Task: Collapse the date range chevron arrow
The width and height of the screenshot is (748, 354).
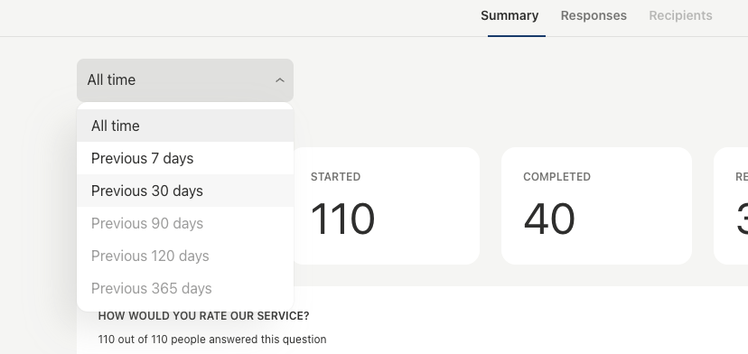Action: pos(280,80)
